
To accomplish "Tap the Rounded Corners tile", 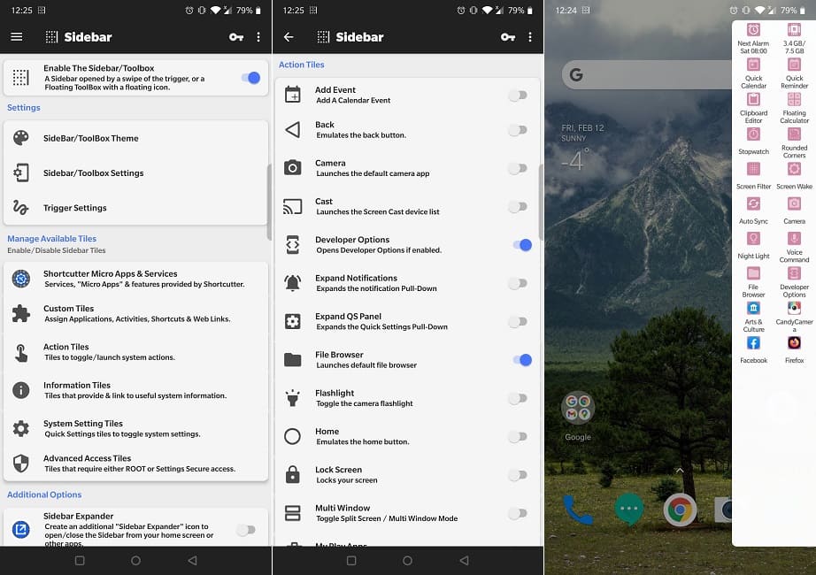I will point(794,134).
